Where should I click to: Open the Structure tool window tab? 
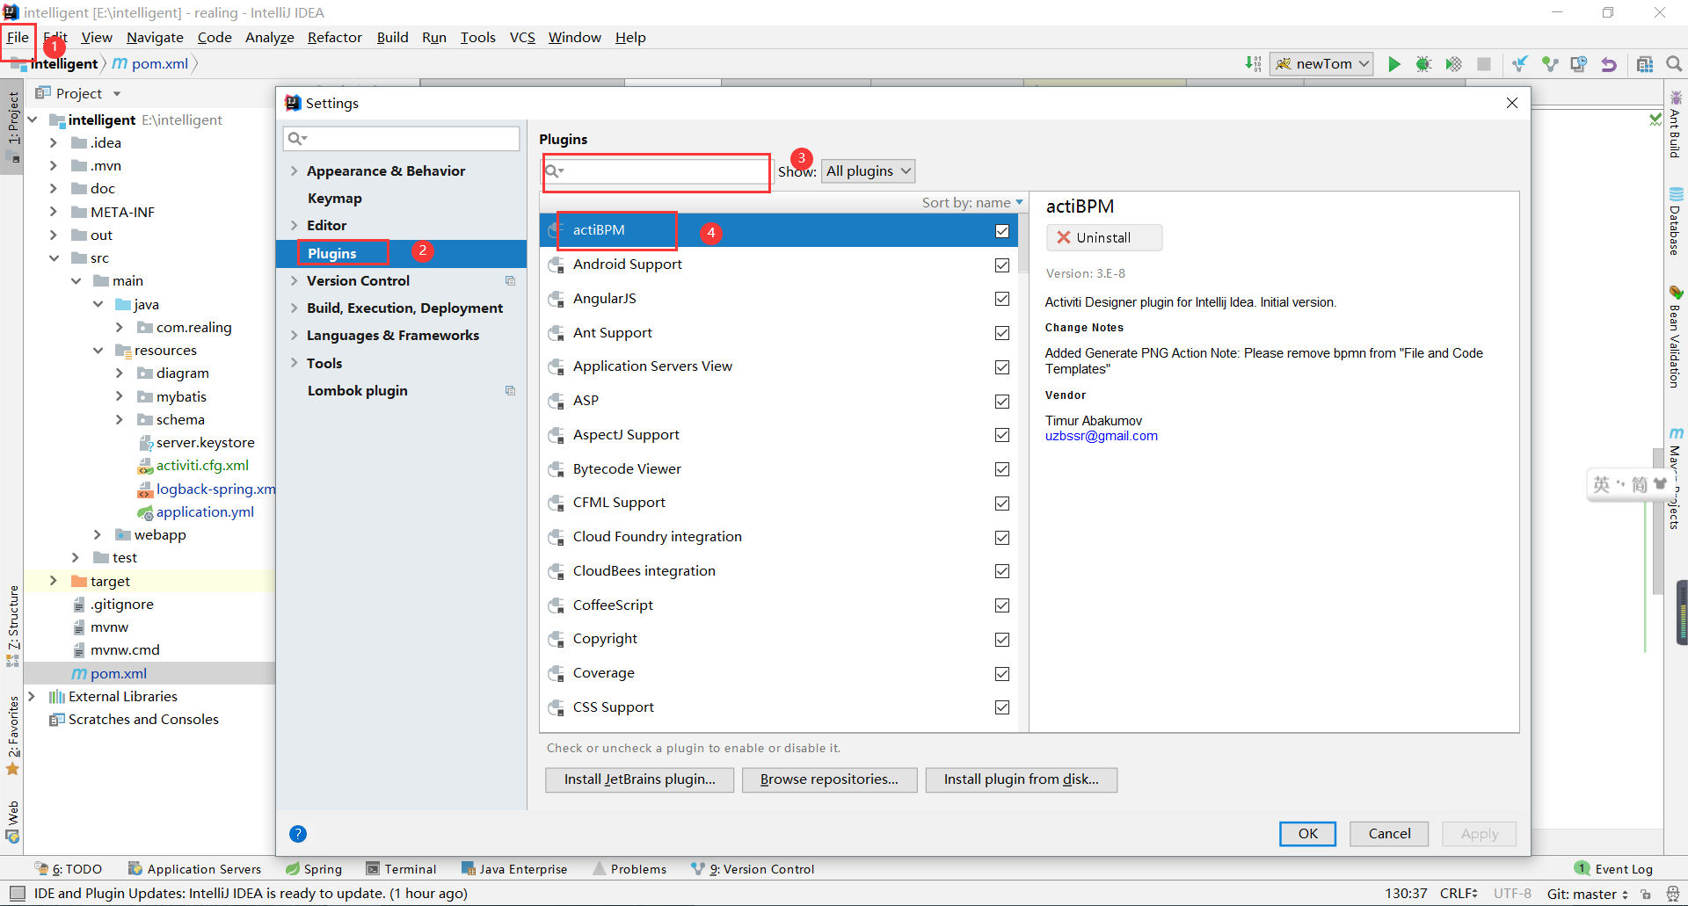tap(12, 626)
